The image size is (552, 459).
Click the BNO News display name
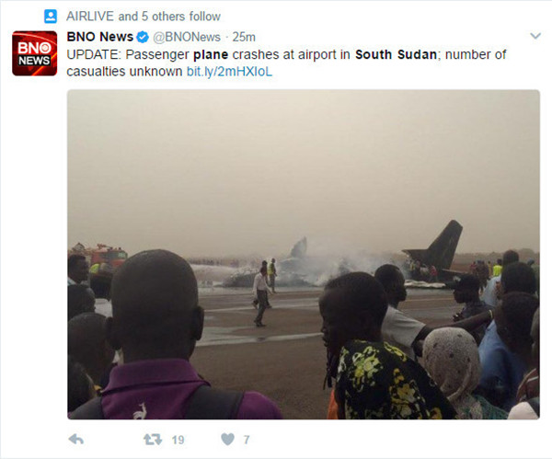tap(100, 37)
